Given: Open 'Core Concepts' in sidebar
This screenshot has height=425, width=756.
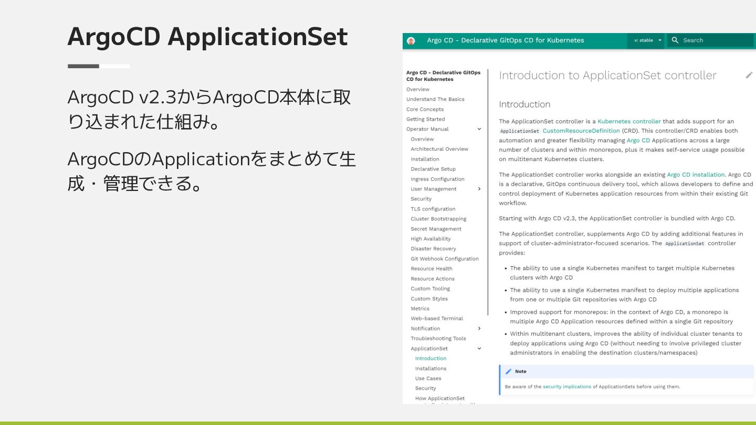Looking at the screenshot, I should [425, 109].
